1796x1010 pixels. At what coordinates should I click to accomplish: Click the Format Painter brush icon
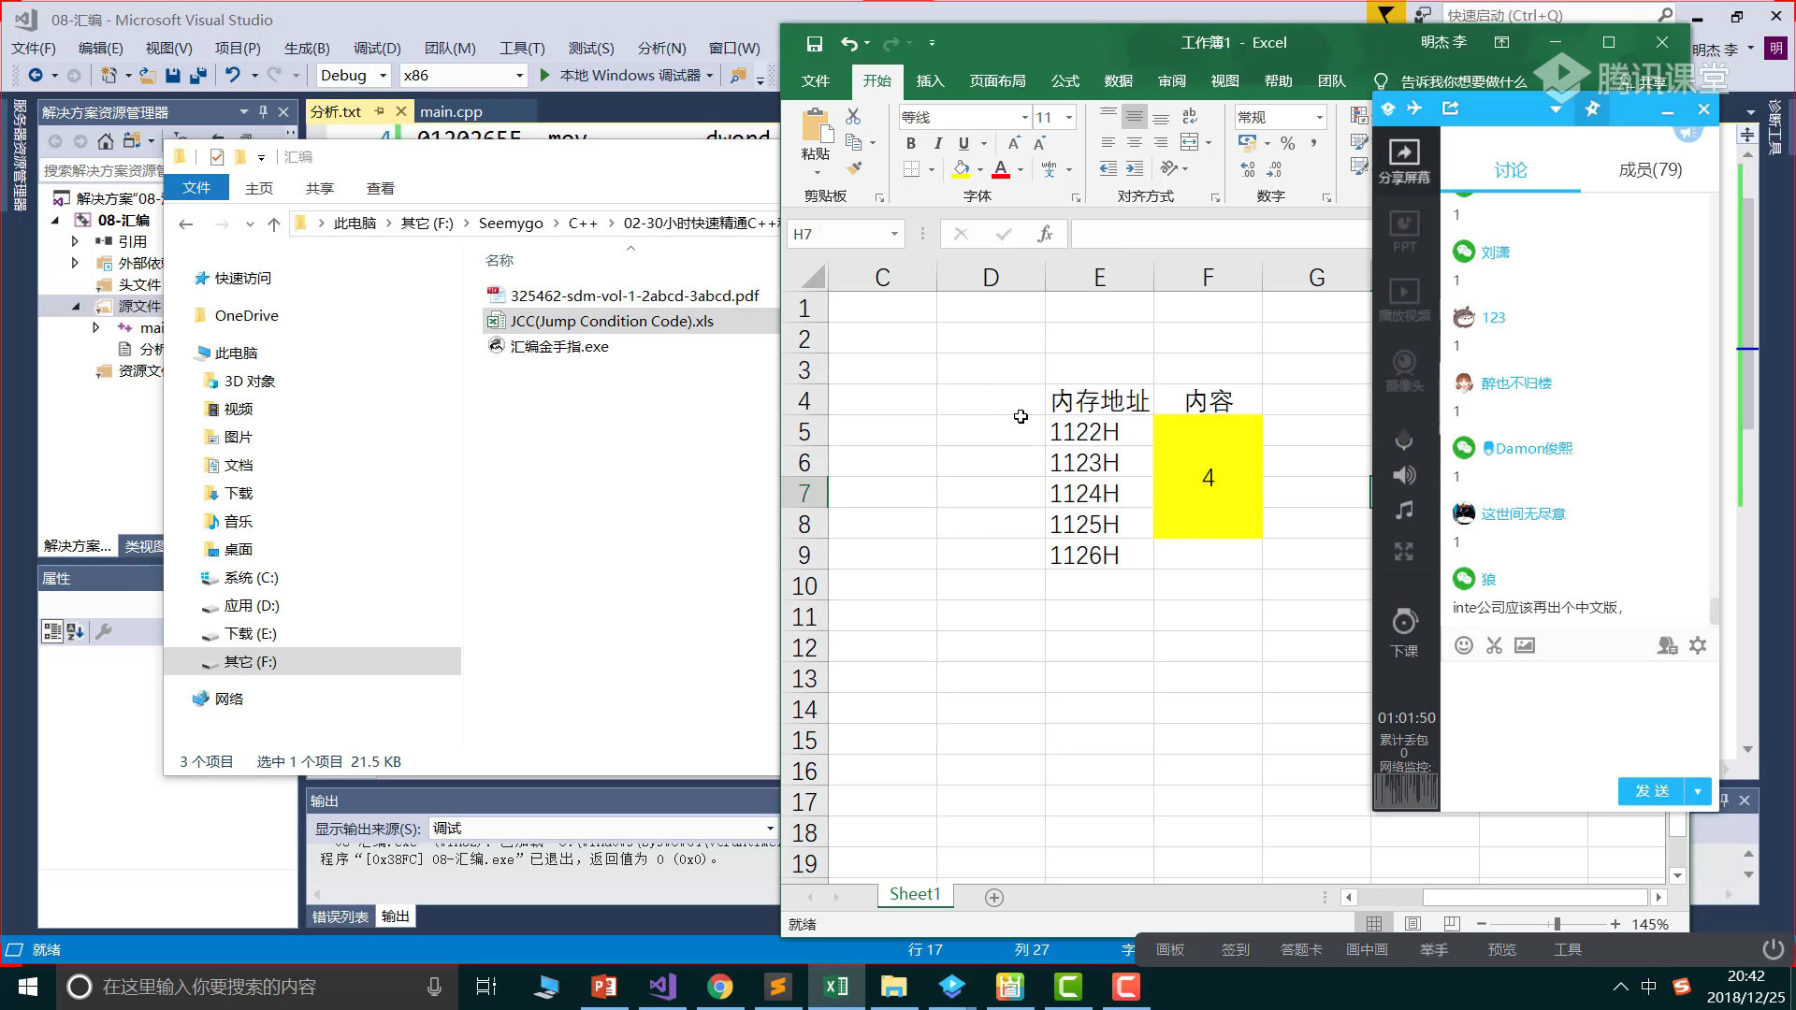click(x=853, y=168)
